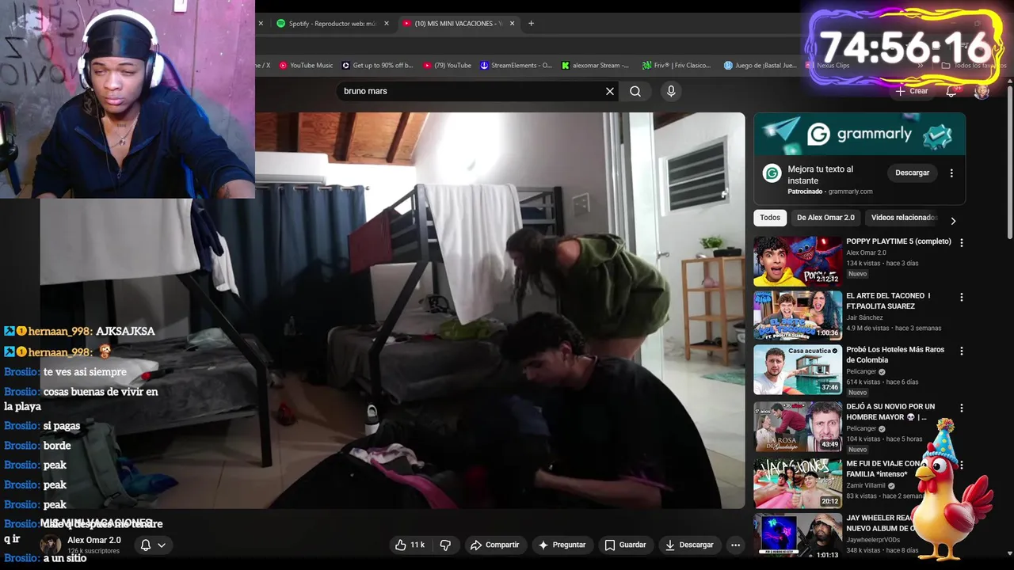Open options for Hoteles Más Raros video
This screenshot has width=1014, height=570.
coord(962,351)
